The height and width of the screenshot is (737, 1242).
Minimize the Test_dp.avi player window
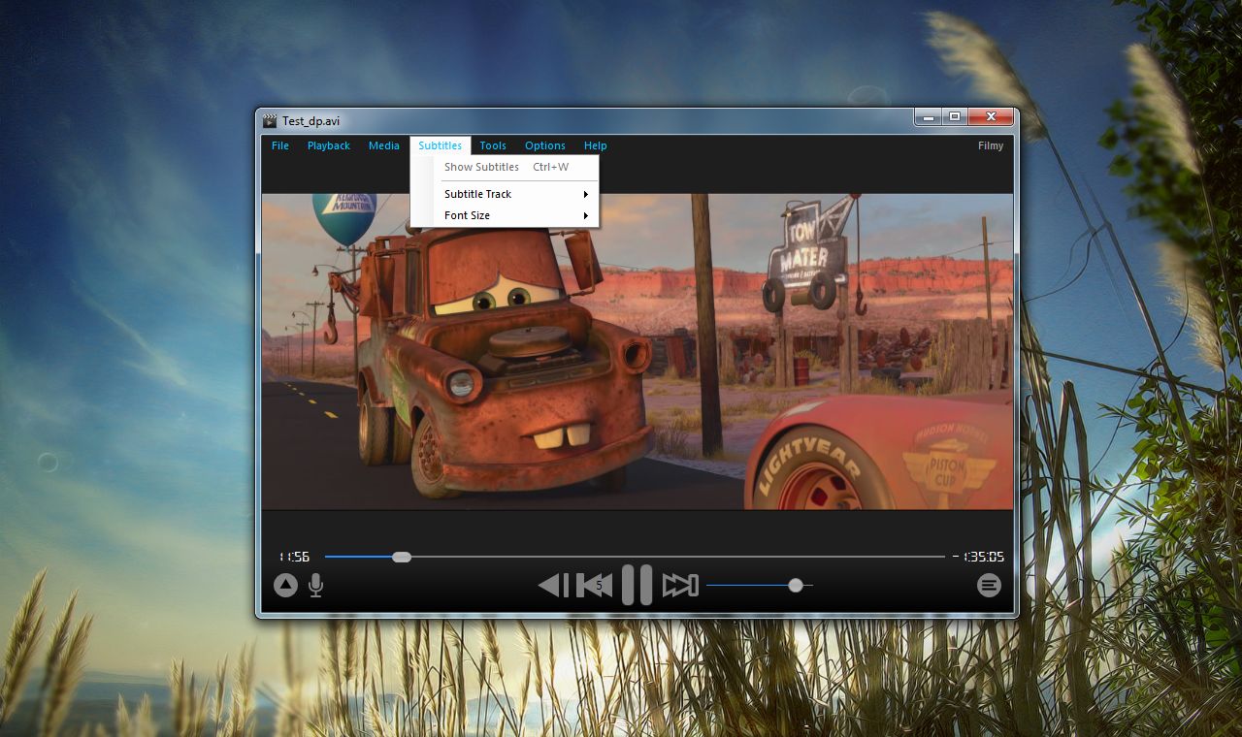coord(929,116)
